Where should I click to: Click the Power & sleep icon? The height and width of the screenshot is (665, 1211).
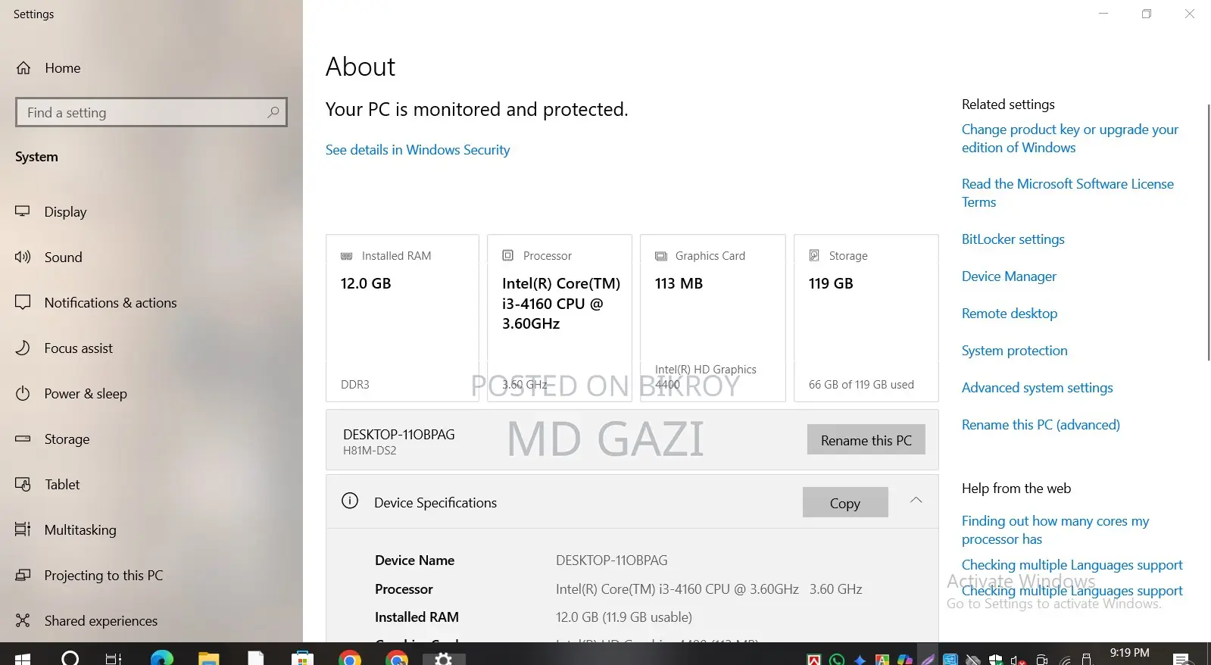click(x=23, y=393)
